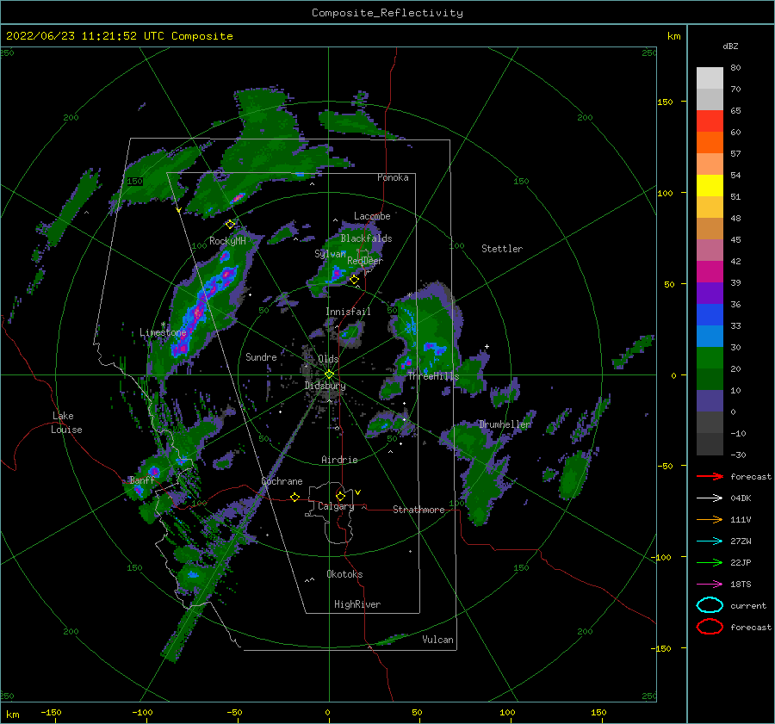Click the HighRiver label
Screen dimensions: 775x724
(357, 604)
